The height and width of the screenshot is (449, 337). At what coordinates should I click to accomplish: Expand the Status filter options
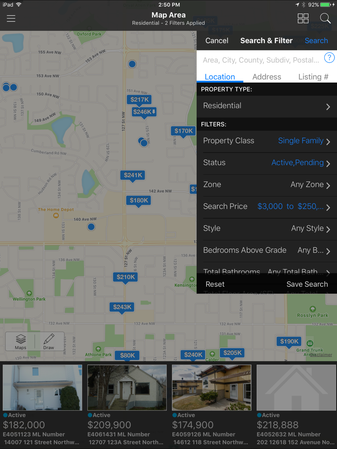267,163
